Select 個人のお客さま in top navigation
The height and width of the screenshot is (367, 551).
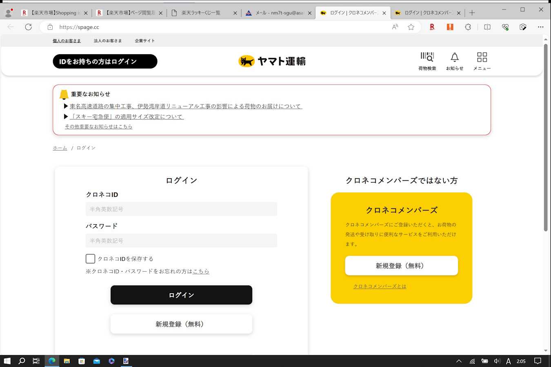[x=67, y=41]
